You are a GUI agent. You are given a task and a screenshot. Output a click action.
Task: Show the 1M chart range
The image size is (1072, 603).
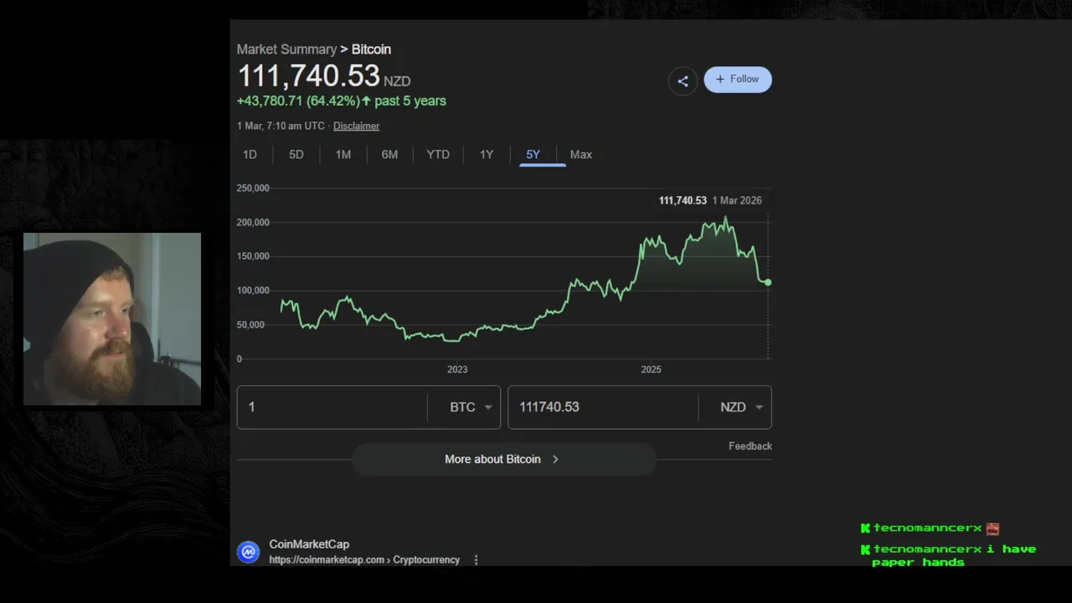(343, 154)
